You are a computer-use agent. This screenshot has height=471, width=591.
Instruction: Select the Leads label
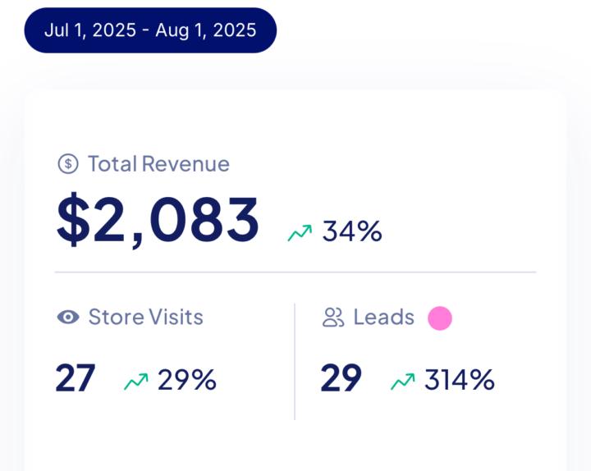tap(383, 318)
